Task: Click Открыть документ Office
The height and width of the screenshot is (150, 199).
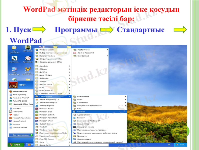Action: point(53,59)
